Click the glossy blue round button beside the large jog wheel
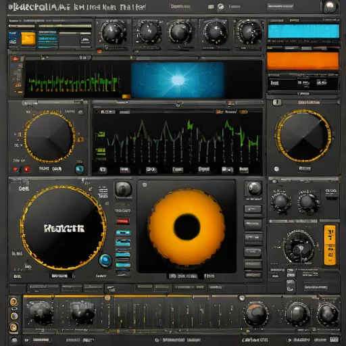This screenshot has height=346, width=346. [105, 260]
